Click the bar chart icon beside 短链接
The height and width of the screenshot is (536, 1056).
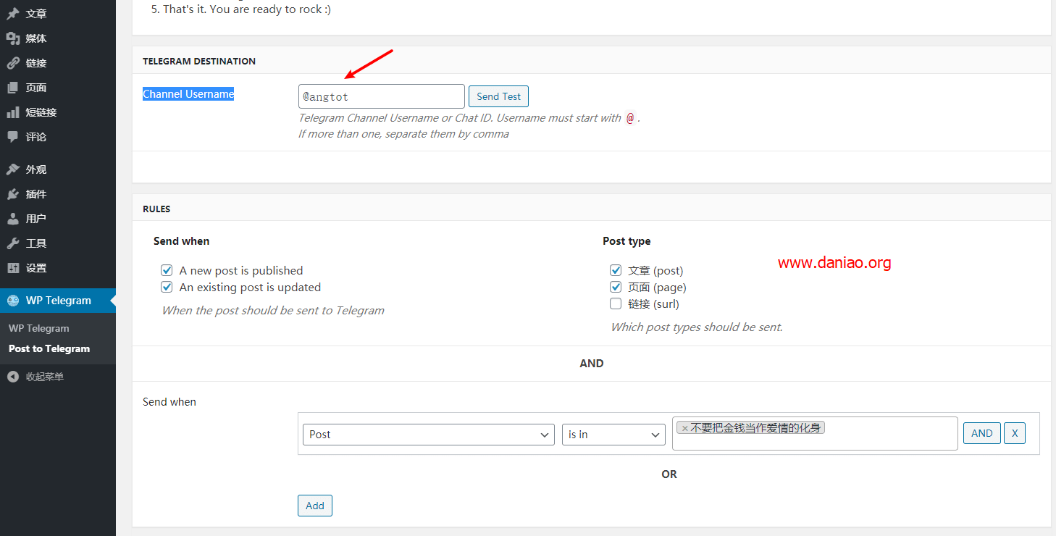[x=13, y=112]
